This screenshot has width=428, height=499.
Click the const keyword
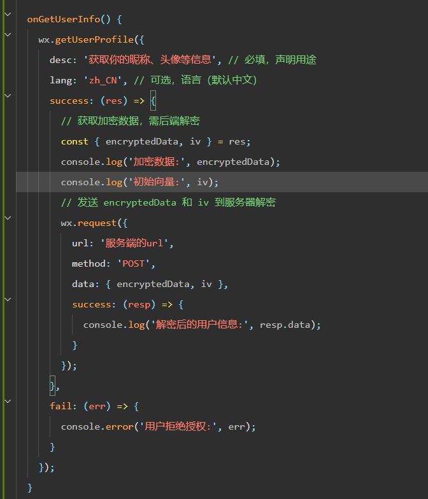pyautogui.click(x=75, y=141)
